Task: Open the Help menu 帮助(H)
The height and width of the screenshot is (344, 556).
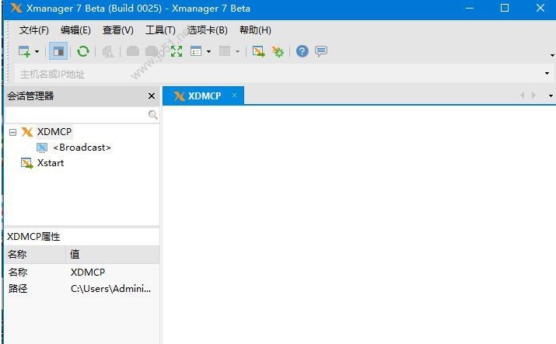Action: [x=255, y=30]
